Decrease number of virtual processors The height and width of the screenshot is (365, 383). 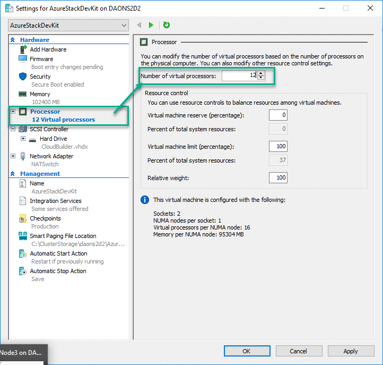[x=261, y=78]
